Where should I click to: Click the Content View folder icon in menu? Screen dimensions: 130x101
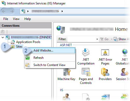pyautogui.click(x=28, y=65)
